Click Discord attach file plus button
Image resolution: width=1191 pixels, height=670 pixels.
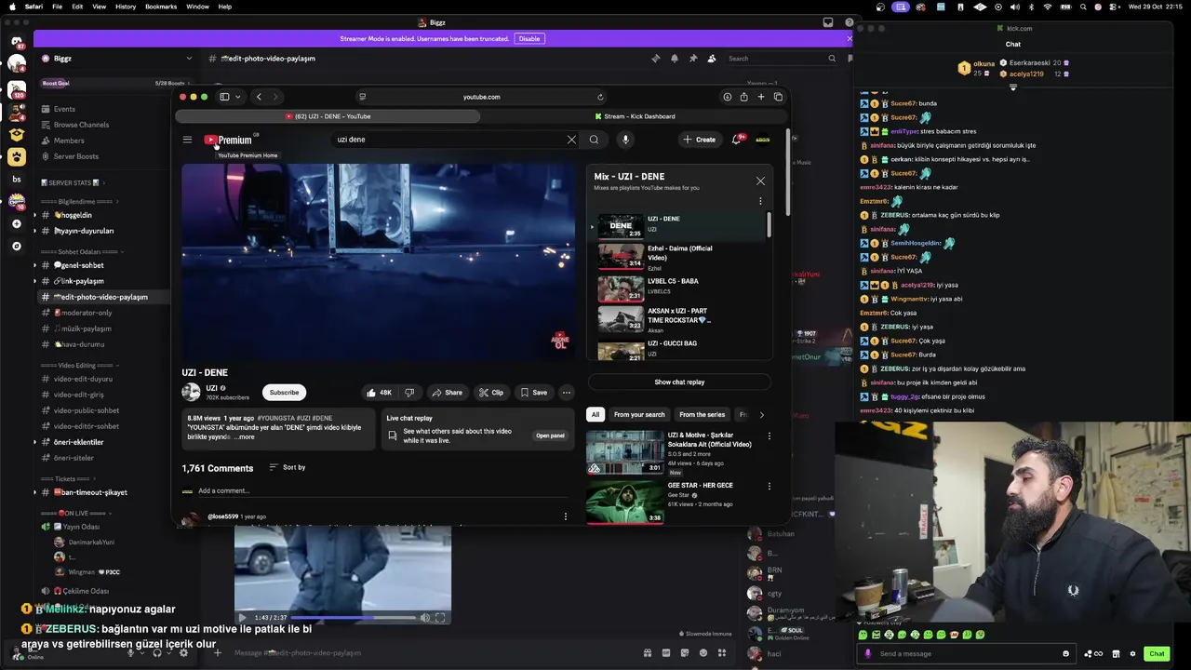point(218,653)
